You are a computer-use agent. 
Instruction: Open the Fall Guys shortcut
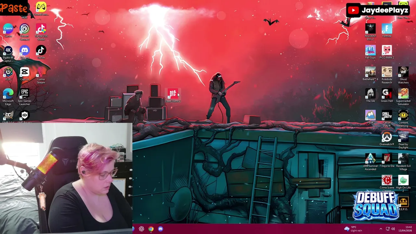[370, 52]
